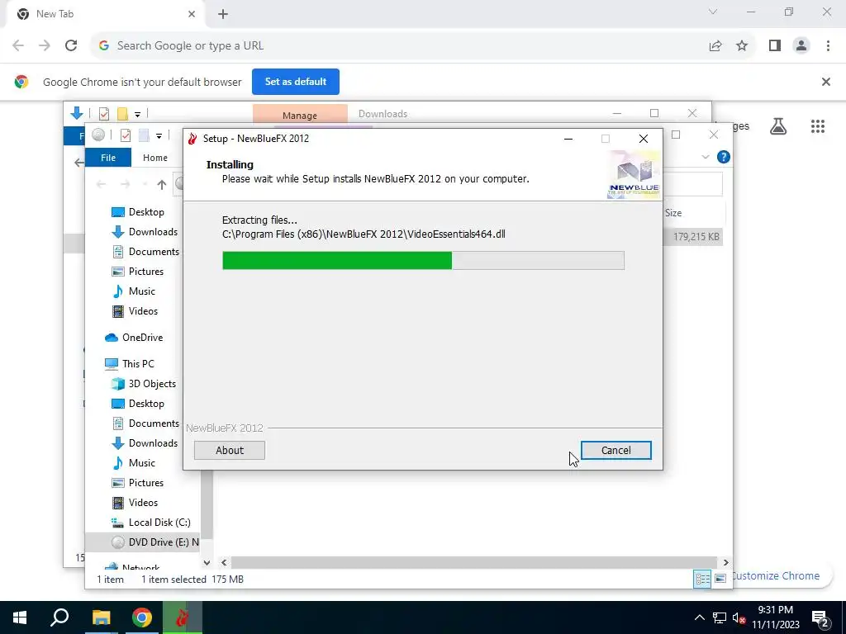Open Quick Access Toolbar customize dropdown
The width and height of the screenshot is (846, 634).
point(159,136)
